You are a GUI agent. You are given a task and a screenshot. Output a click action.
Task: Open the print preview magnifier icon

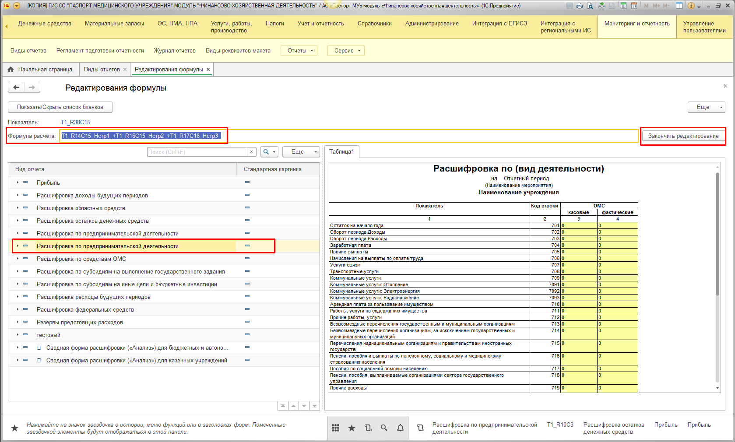(x=590, y=6)
